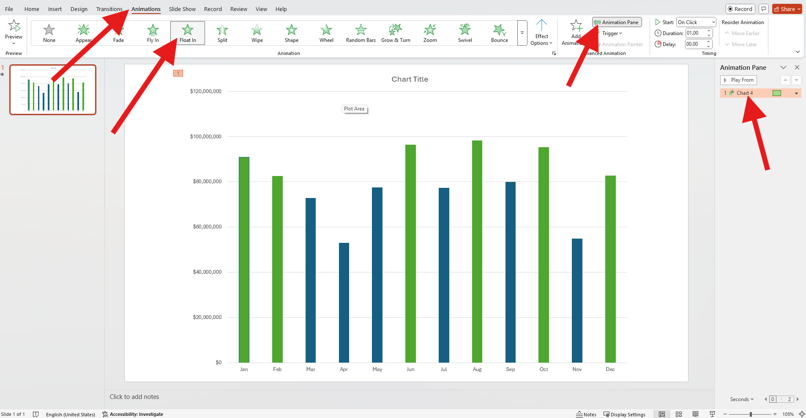Click Play From in Animation Pane
Screen dimensions: 806x418
point(738,80)
